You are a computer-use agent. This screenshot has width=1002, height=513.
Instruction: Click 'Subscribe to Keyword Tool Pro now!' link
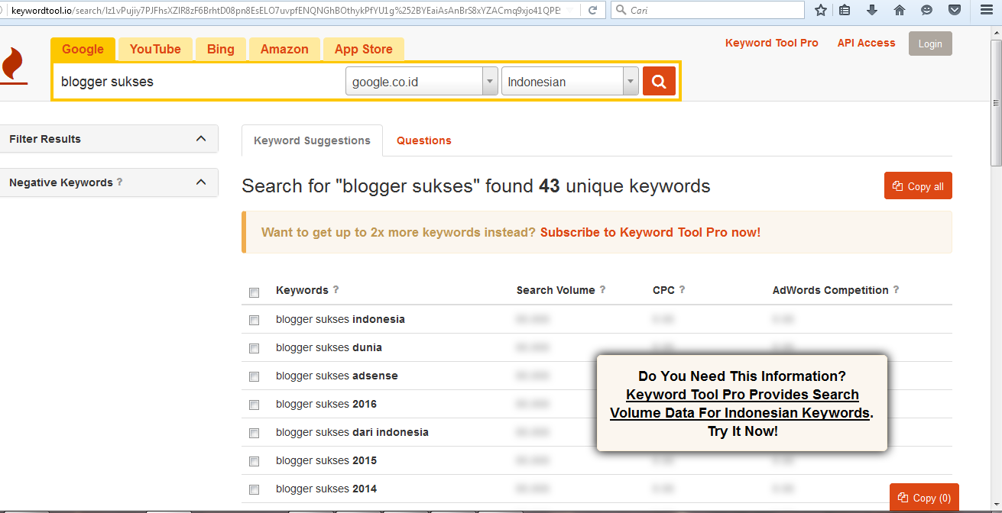pyautogui.click(x=650, y=232)
